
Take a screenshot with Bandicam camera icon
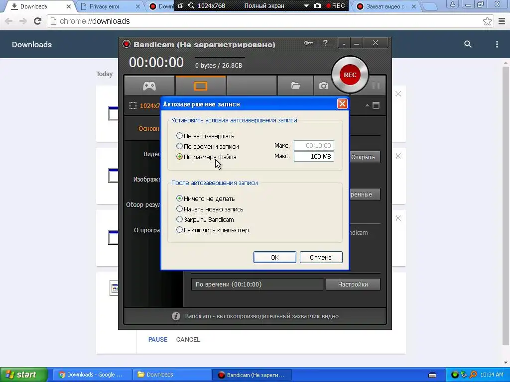point(323,86)
